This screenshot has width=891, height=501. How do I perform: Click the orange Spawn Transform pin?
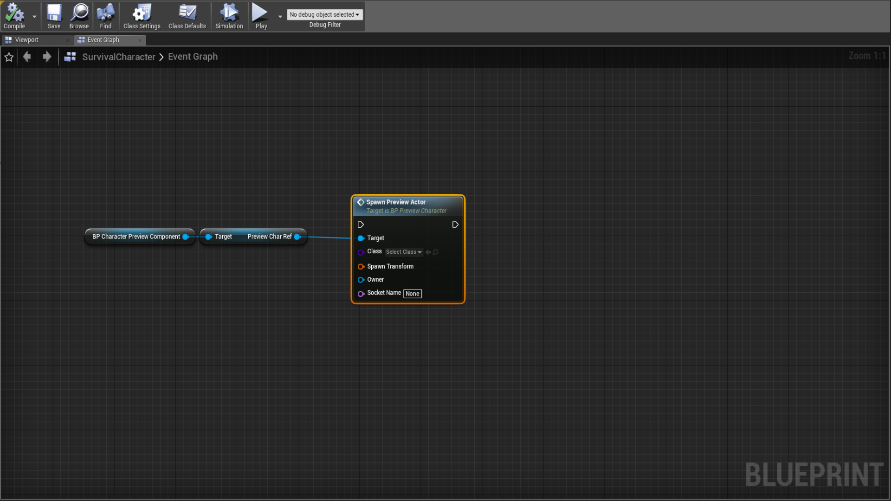point(361,266)
